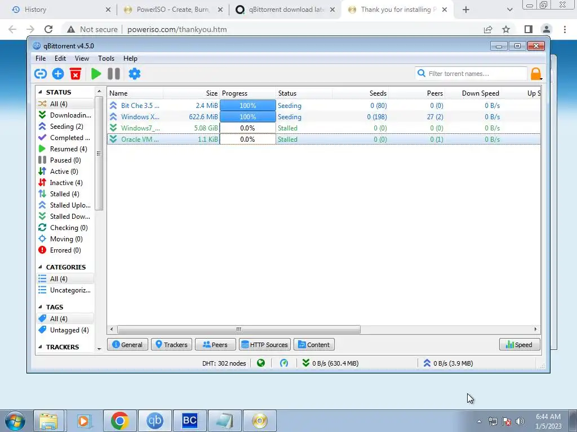This screenshot has width=577, height=432.
Task: Switch to the Trackers tab
Action: [x=171, y=345]
